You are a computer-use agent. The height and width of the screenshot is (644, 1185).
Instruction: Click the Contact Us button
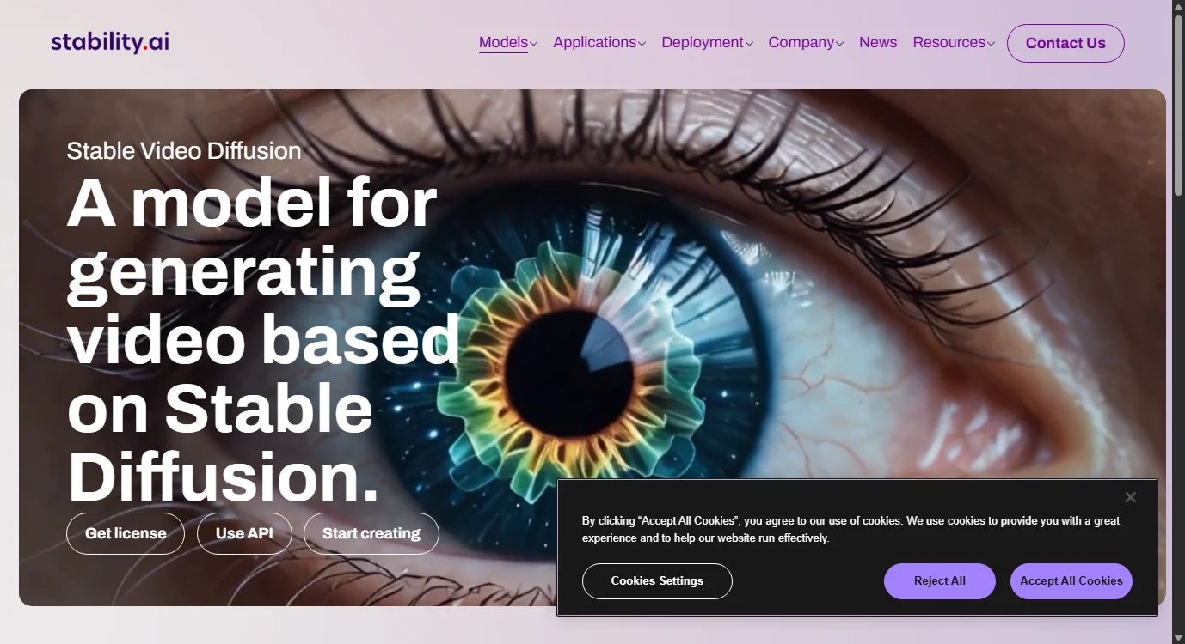coord(1065,43)
